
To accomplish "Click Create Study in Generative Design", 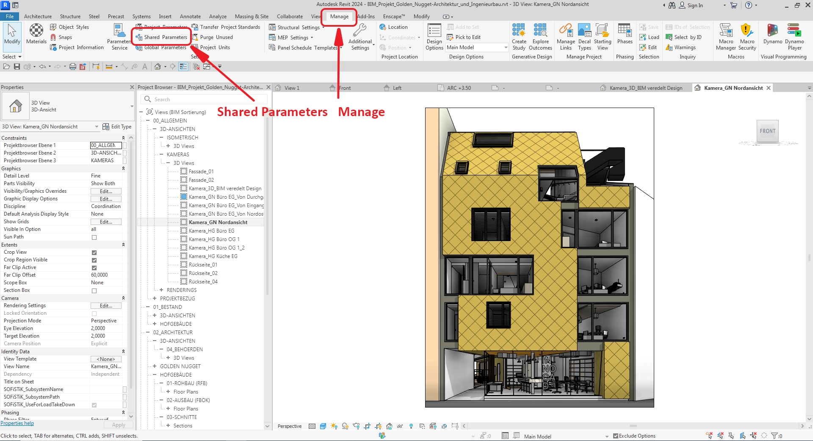I will pyautogui.click(x=519, y=36).
